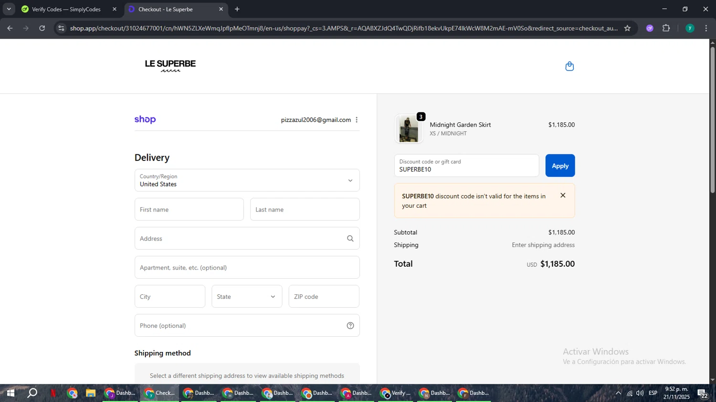
Task: Apply the discount code
Action: pyautogui.click(x=560, y=166)
